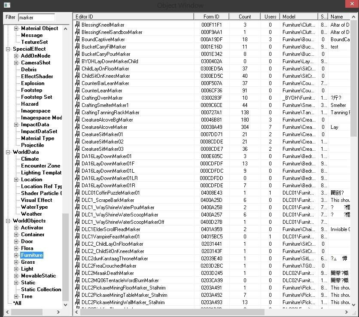Click the furniture icon beside CreatureAlcoveMarker
This screenshot has height=317, width=359.
(x=77, y=127)
